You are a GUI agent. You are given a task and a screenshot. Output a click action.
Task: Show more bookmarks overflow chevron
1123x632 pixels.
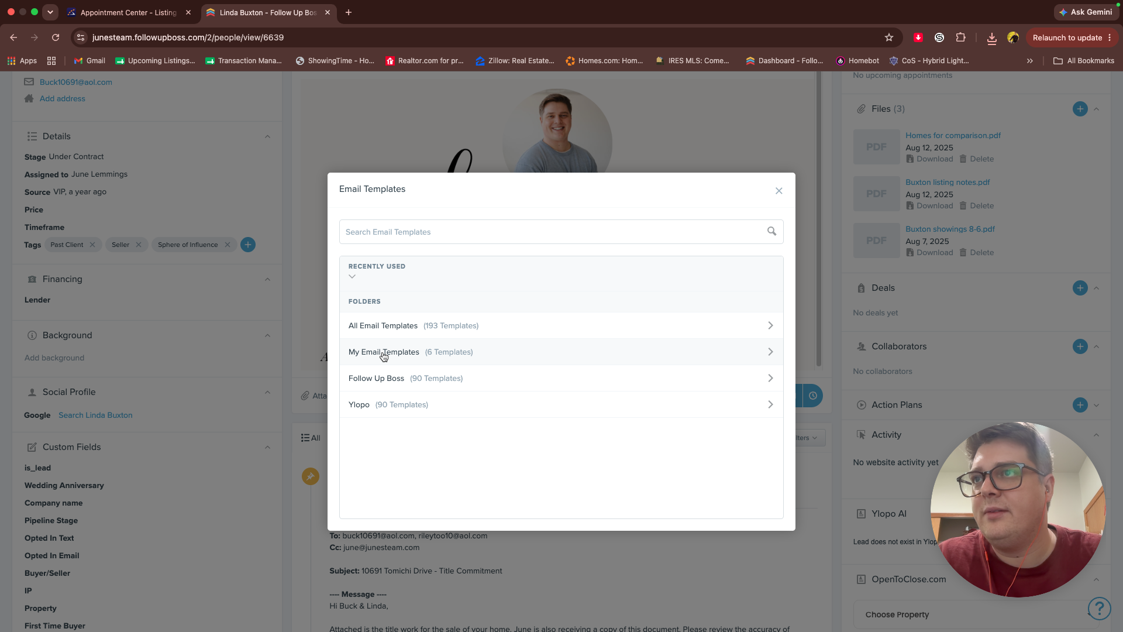[1029, 61]
